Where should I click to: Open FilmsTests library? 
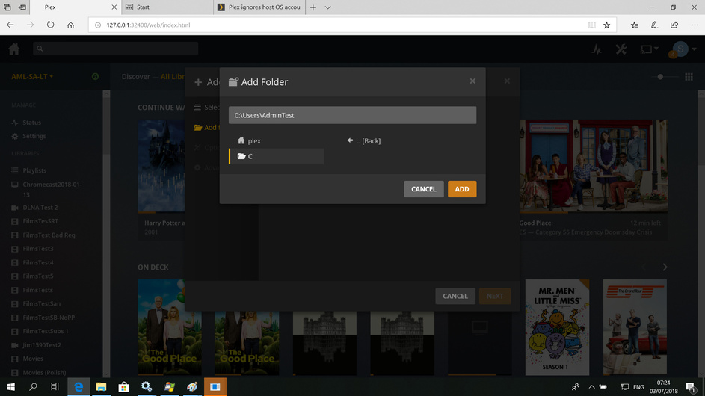point(37,290)
